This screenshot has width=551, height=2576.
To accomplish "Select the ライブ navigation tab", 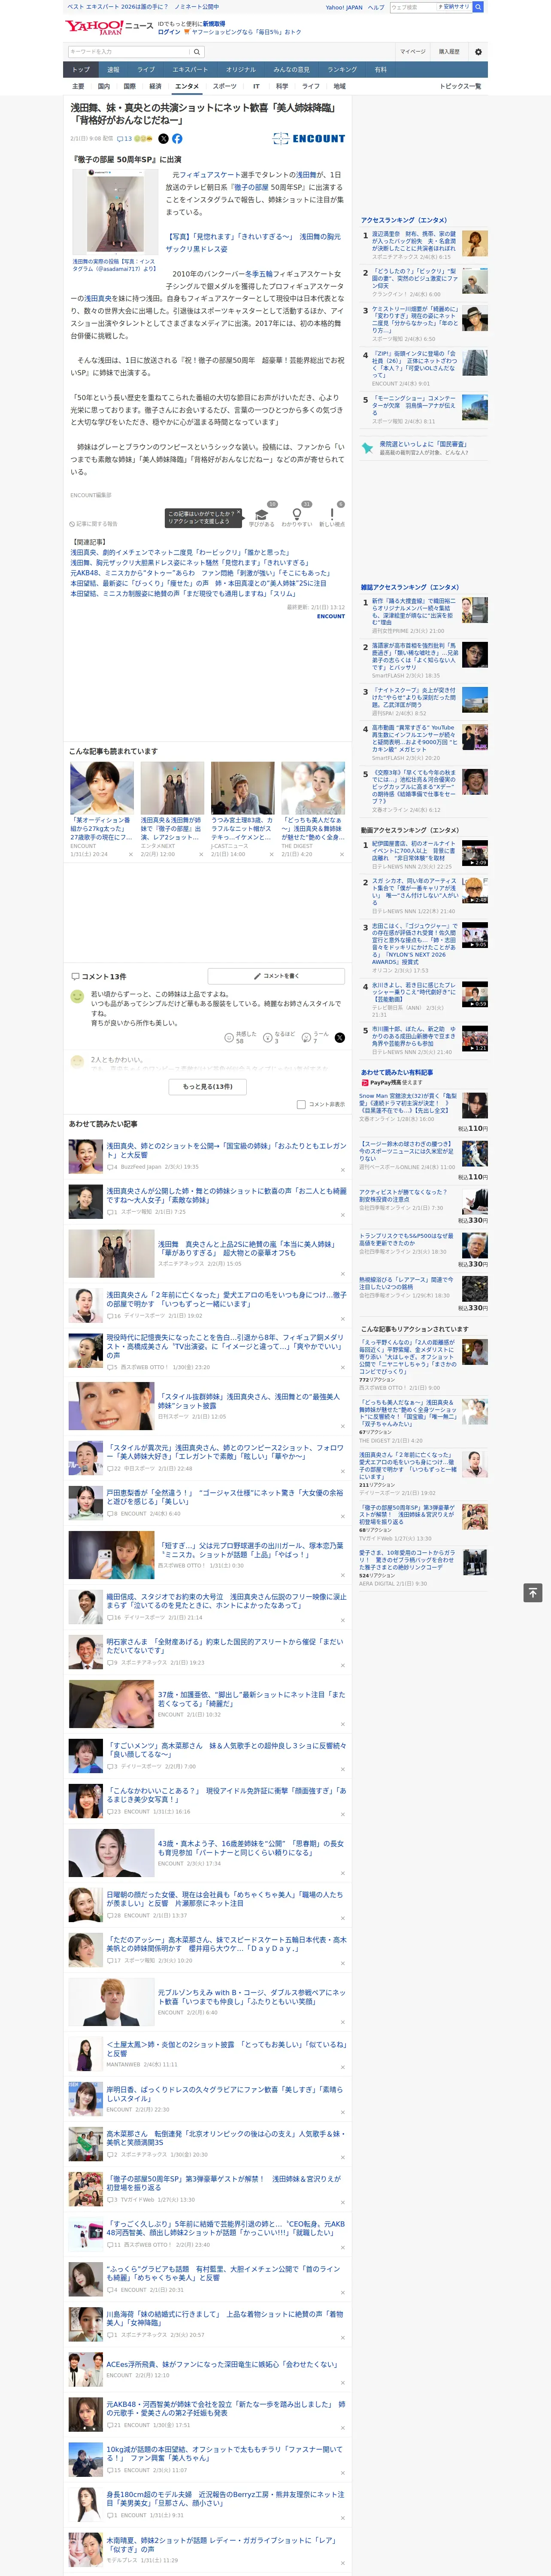I will pyautogui.click(x=146, y=70).
